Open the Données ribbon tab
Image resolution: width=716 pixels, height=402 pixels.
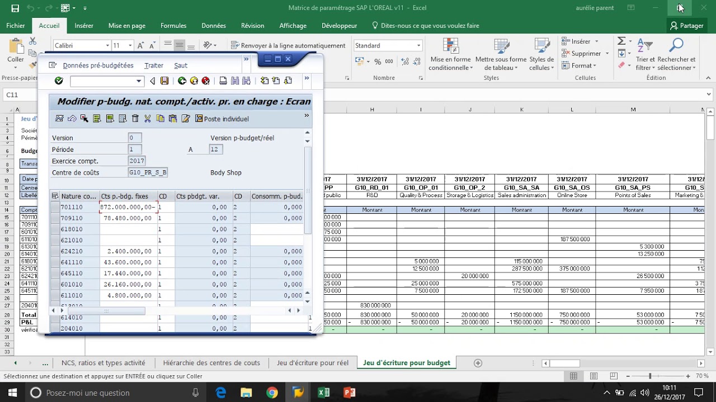214,26
